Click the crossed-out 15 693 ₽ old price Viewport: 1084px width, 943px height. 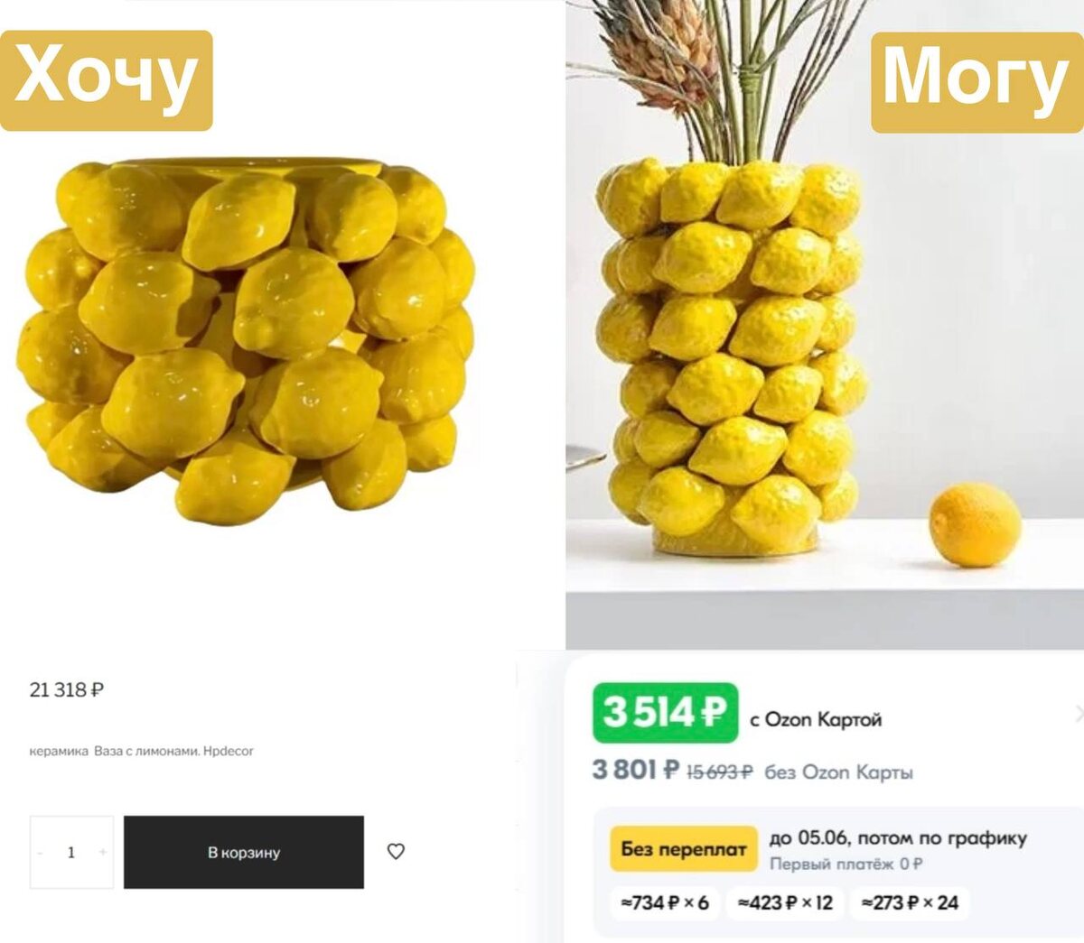point(719,772)
